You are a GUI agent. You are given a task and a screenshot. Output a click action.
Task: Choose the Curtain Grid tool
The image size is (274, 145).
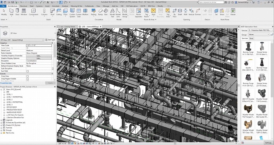79,13
